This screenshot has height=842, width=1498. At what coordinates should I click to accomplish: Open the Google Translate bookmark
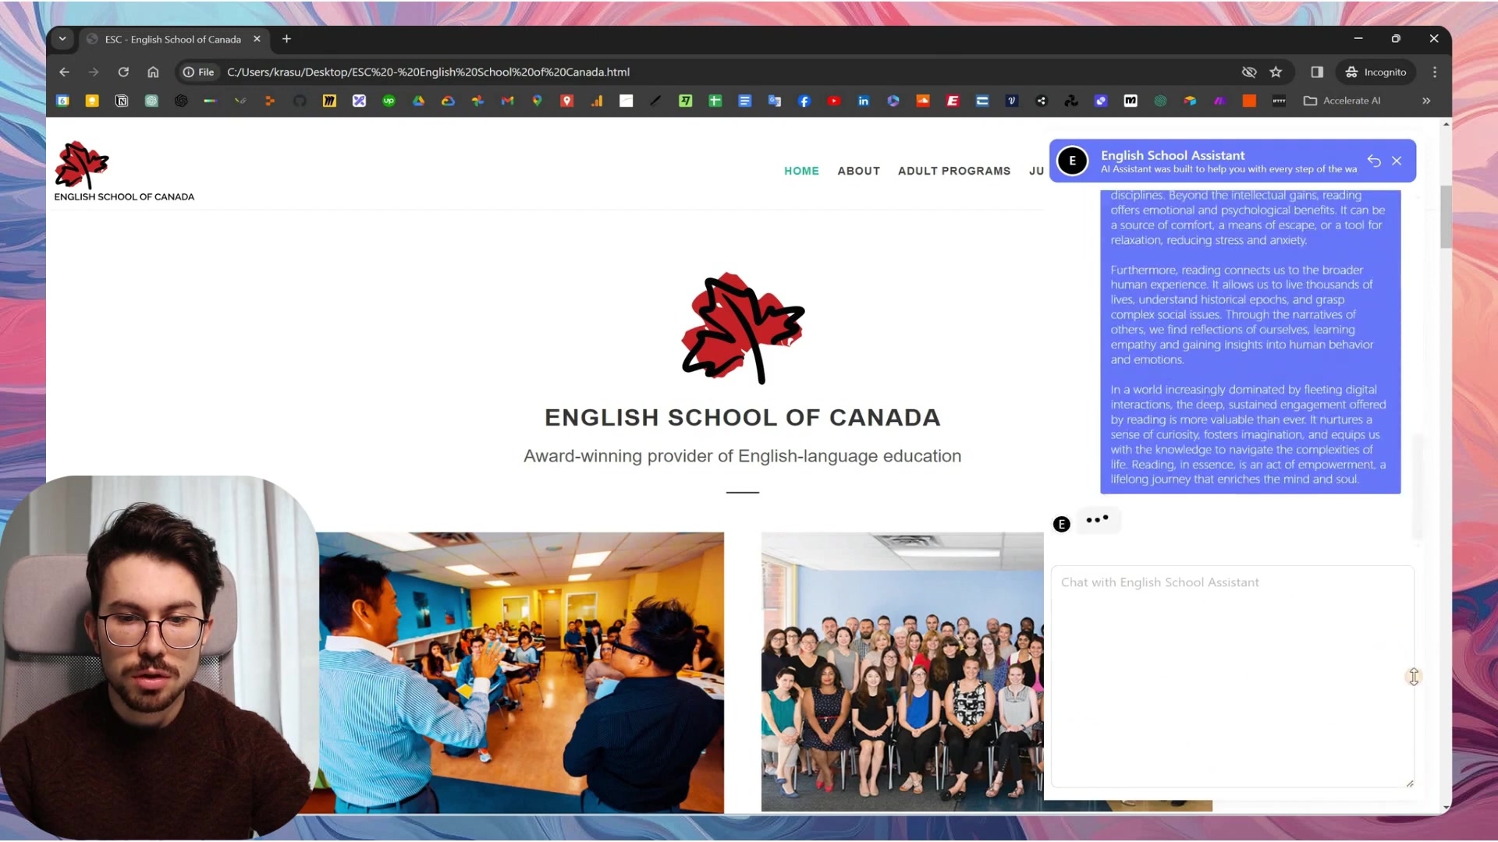pos(774,101)
